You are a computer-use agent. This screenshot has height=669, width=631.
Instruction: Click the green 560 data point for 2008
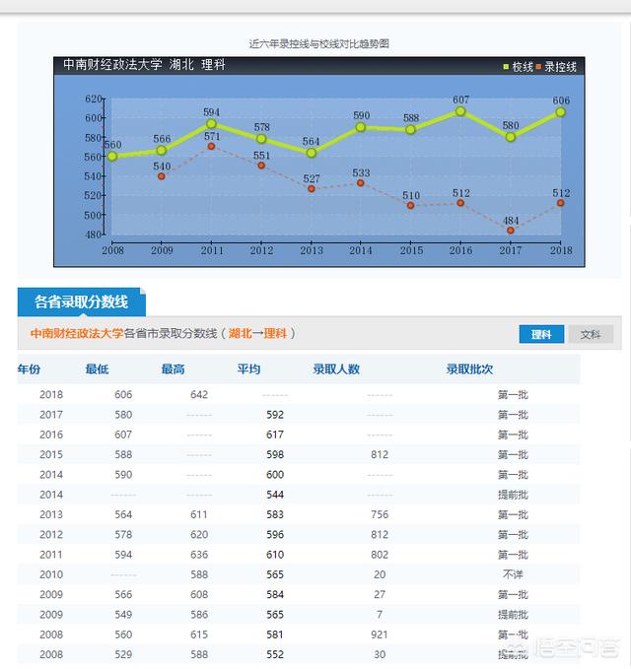point(112,157)
